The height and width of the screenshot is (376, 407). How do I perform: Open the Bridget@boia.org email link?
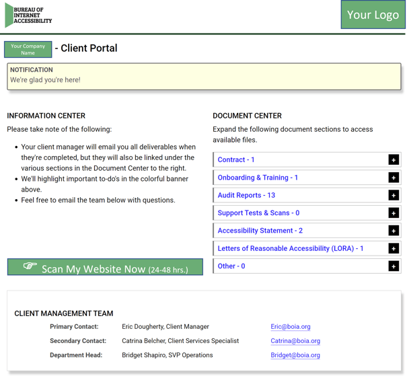[x=295, y=355]
